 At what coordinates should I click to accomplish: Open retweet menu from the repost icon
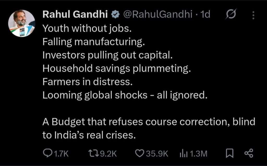[93, 153]
